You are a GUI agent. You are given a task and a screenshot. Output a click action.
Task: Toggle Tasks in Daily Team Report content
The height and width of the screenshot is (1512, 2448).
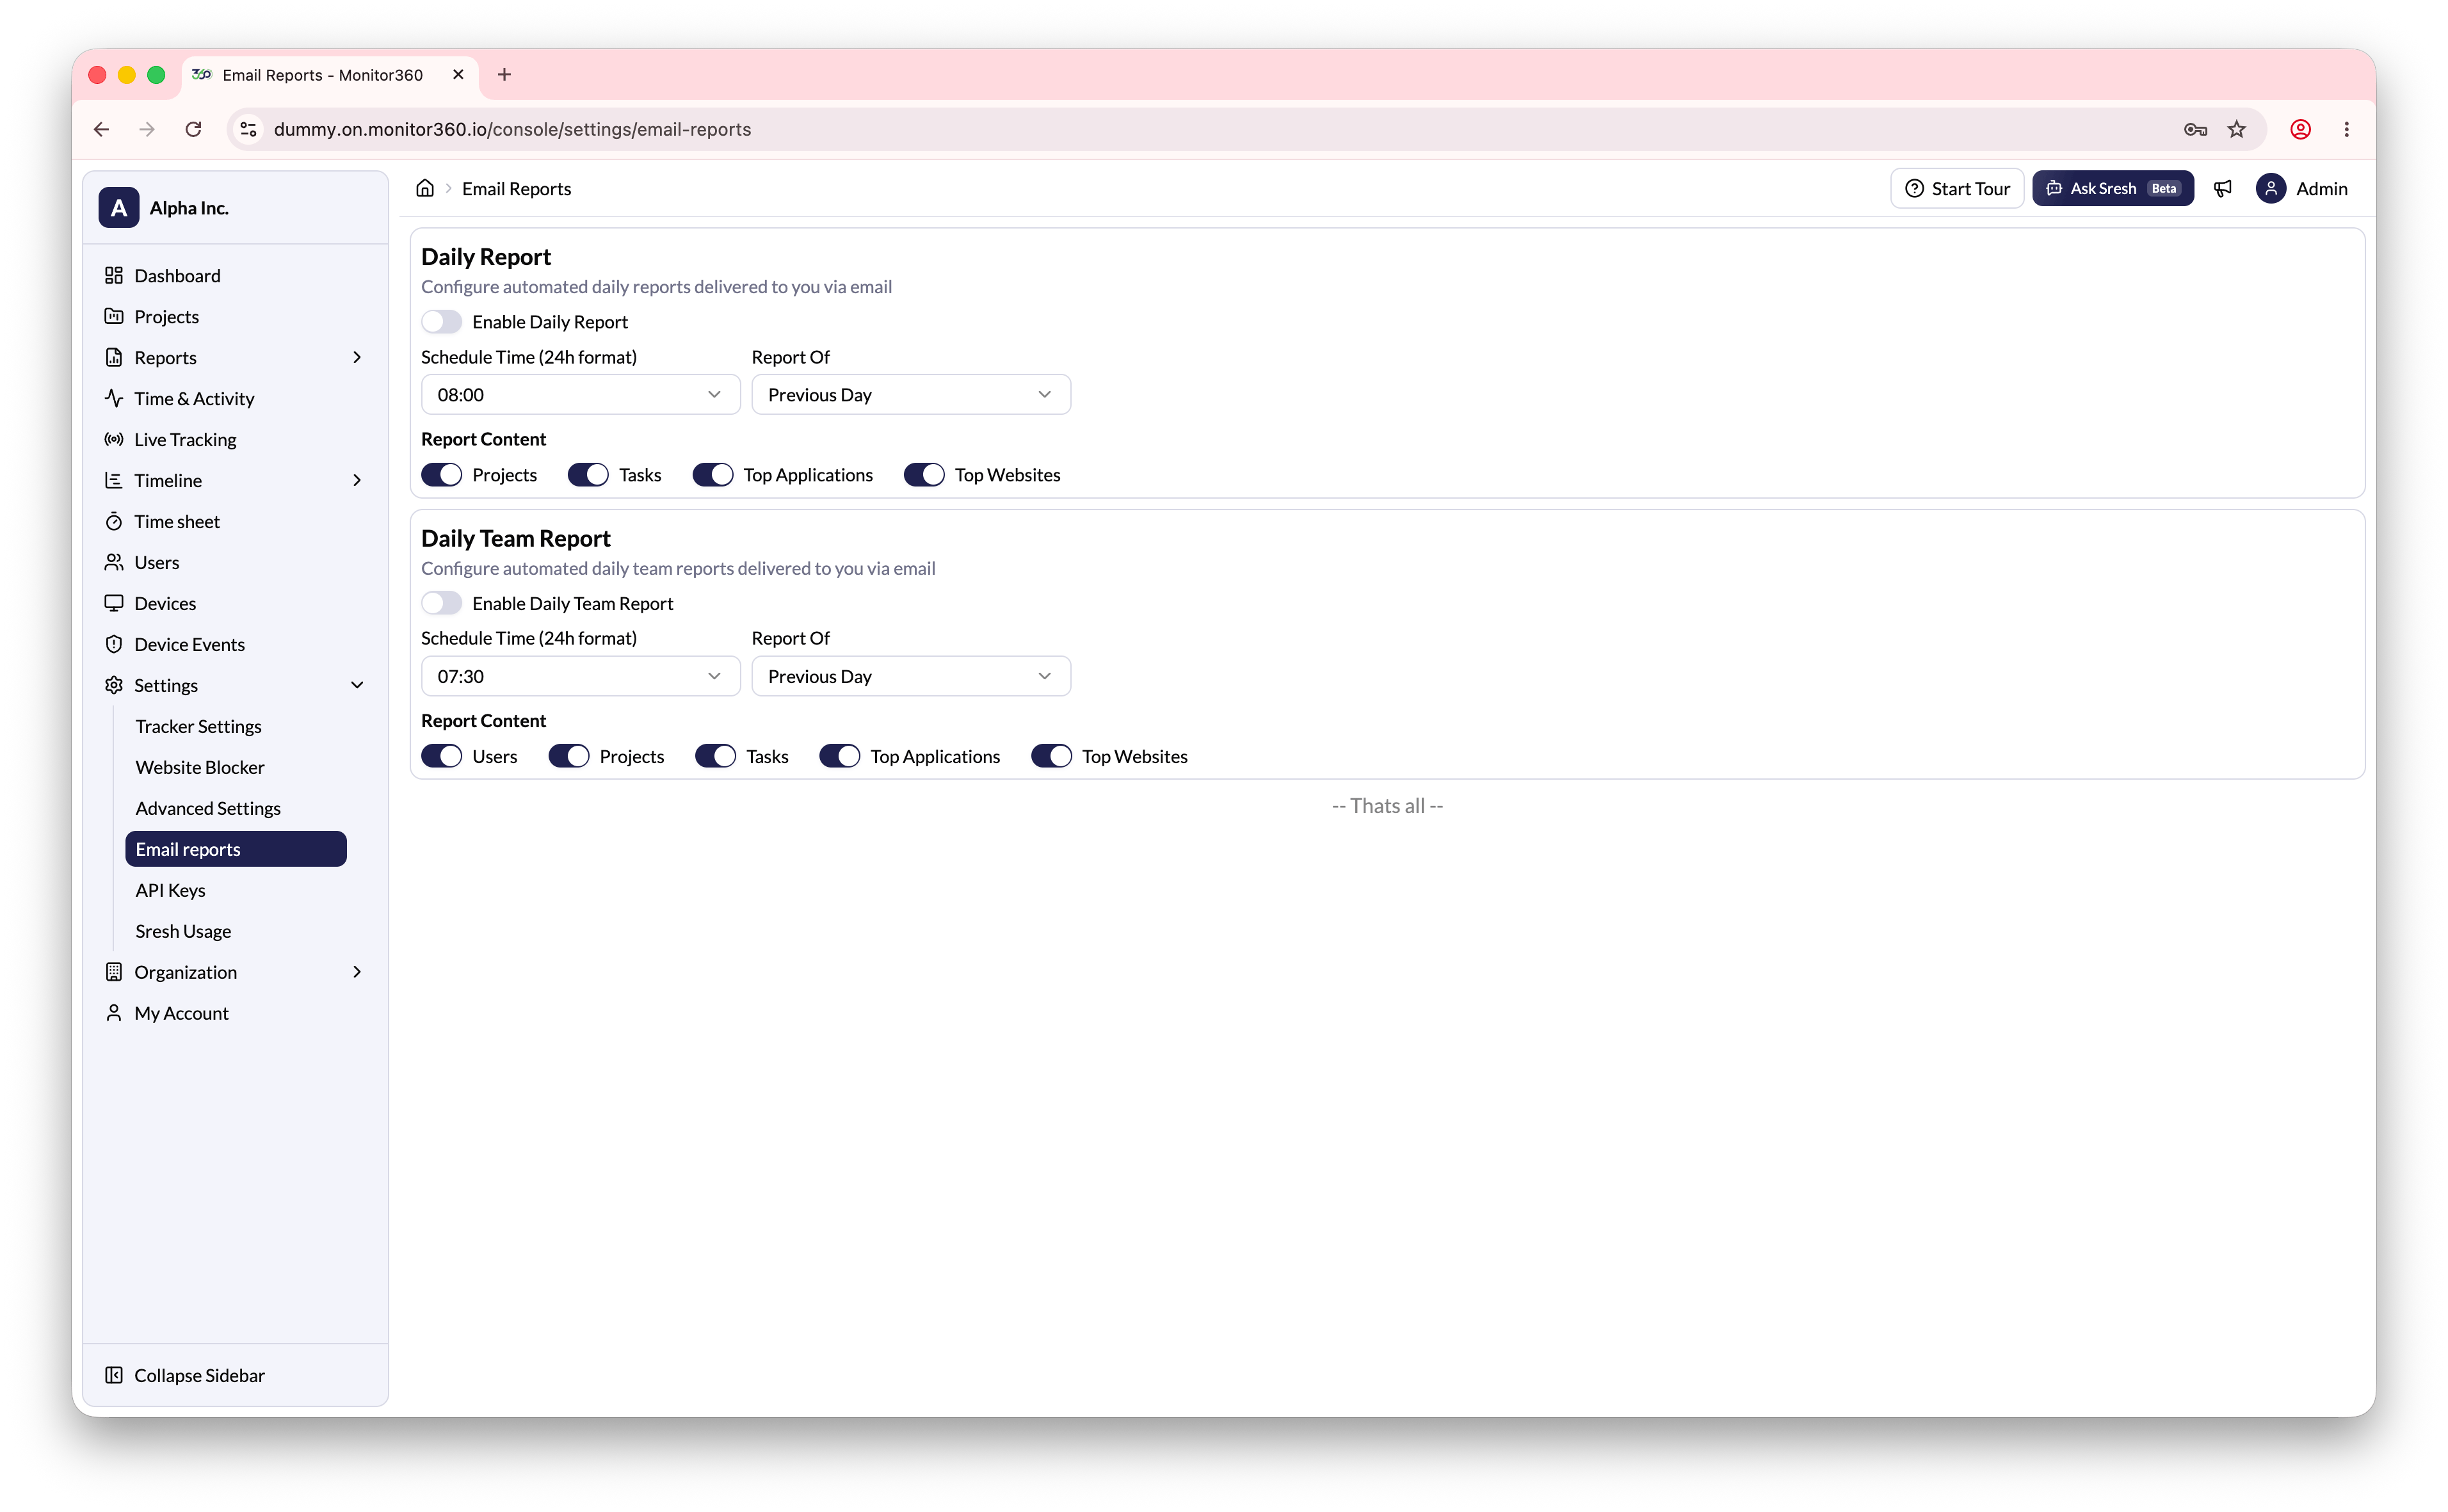(x=716, y=756)
